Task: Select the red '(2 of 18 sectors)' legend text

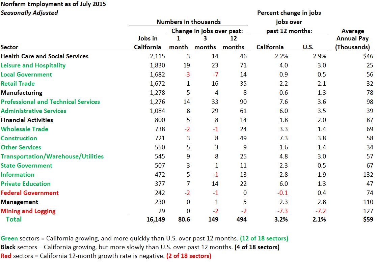Action: pos(188,256)
